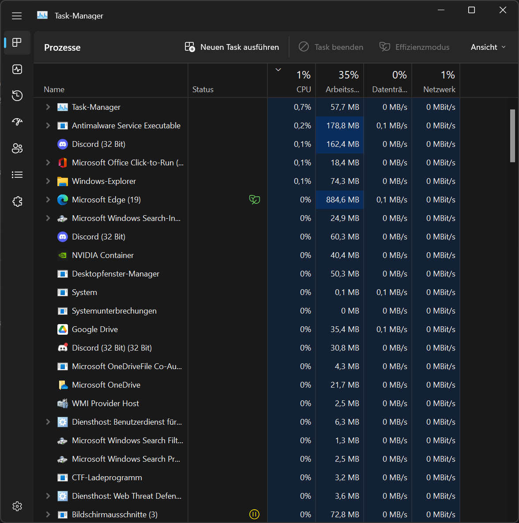519x523 pixels.
Task: Select Microsoft Windows Search Filt... row
Action: point(247,441)
